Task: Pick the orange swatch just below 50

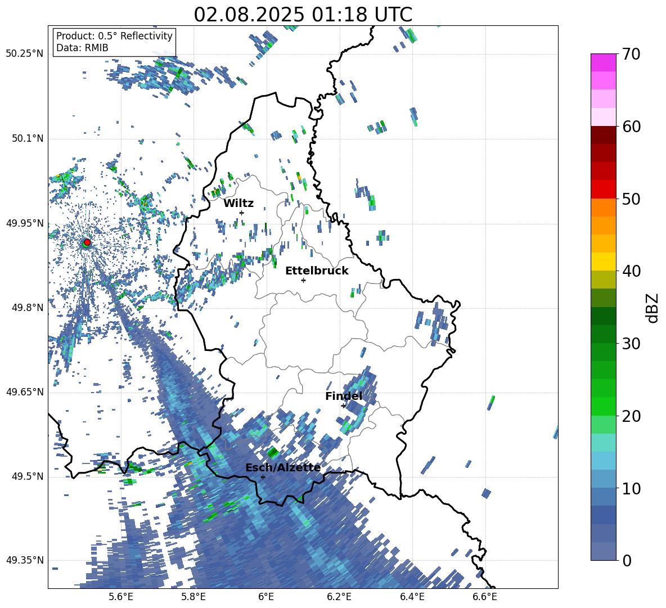Action: [x=603, y=207]
